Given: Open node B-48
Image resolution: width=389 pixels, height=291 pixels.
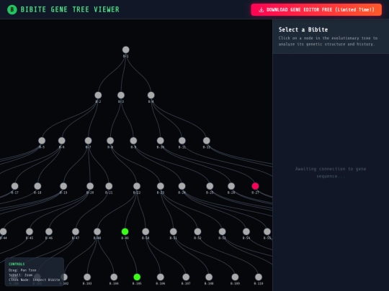Looking at the screenshot, I should coord(97,231).
